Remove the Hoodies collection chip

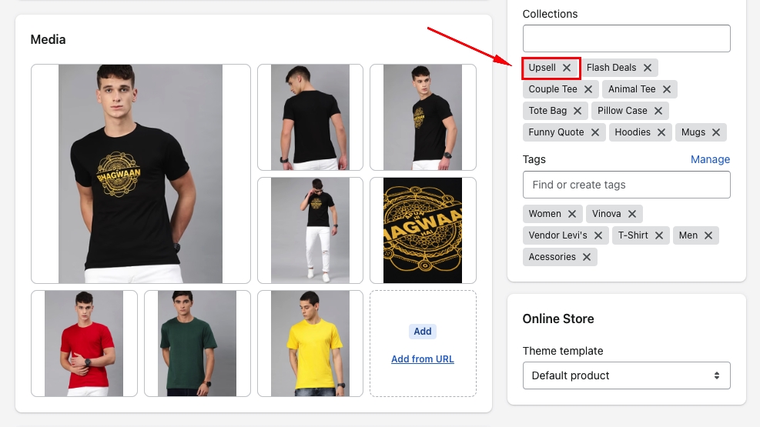[x=661, y=132]
